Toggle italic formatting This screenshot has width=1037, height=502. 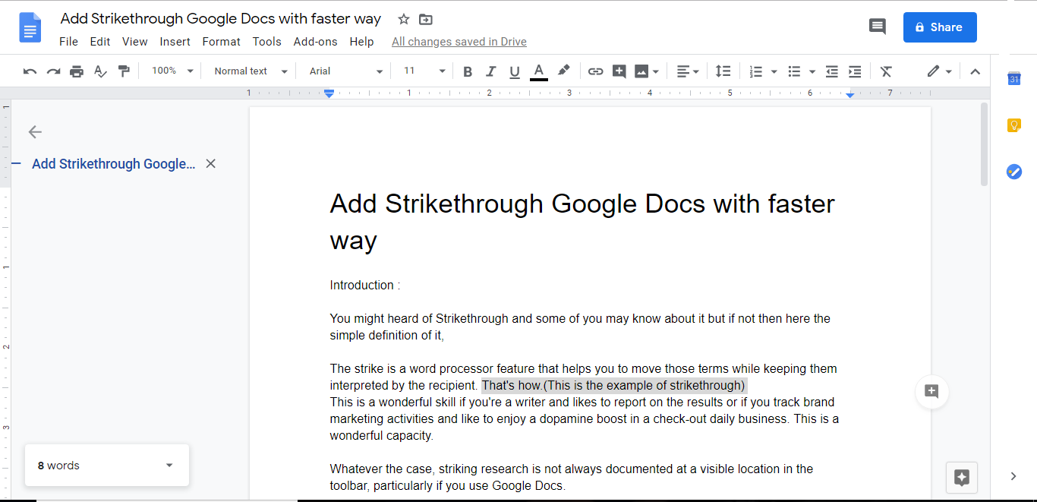[x=491, y=71]
